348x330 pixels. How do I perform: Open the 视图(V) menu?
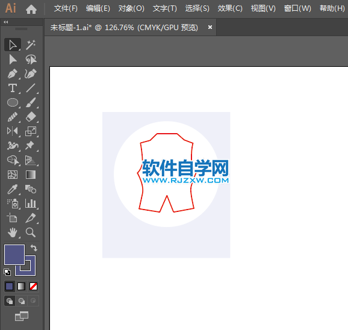(263, 8)
